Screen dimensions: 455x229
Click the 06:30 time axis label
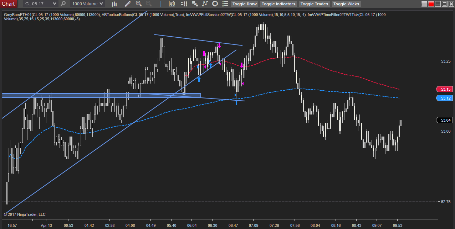point(213,225)
